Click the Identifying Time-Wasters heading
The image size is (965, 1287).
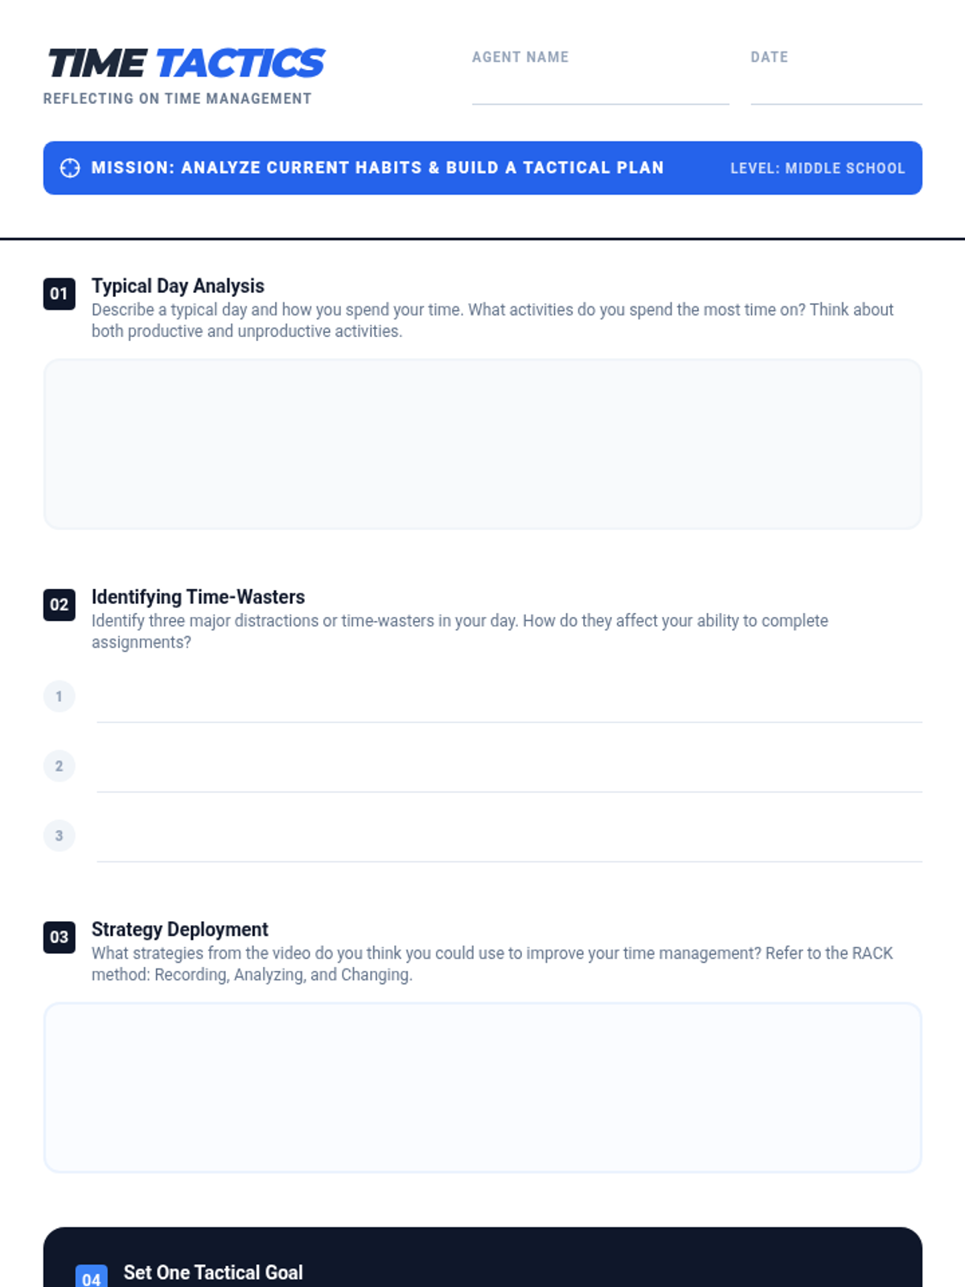[x=198, y=597]
